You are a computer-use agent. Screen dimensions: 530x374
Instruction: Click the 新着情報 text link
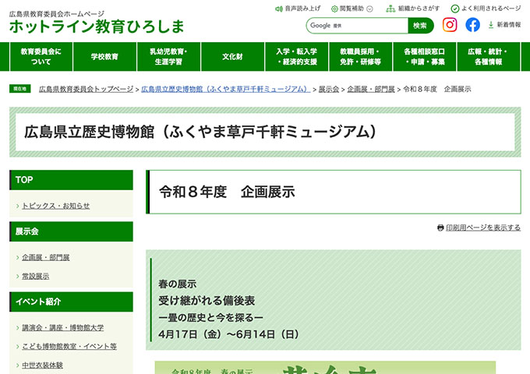(509, 25)
